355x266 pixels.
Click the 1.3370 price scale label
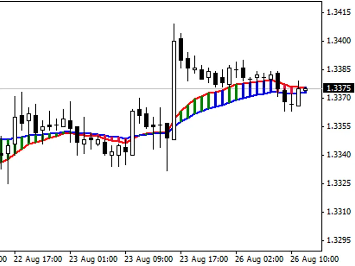pyautogui.click(x=339, y=98)
